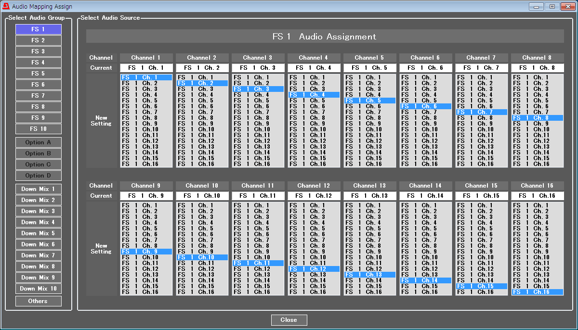The image size is (578, 330).
Task: Click the application icon in title bar
Action: pyautogui.click(x=6, y=6)
